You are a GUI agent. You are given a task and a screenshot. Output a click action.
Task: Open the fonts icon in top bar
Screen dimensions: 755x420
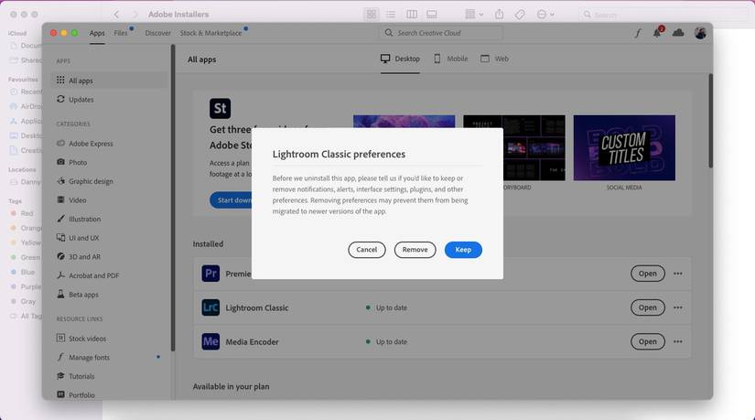638,33
